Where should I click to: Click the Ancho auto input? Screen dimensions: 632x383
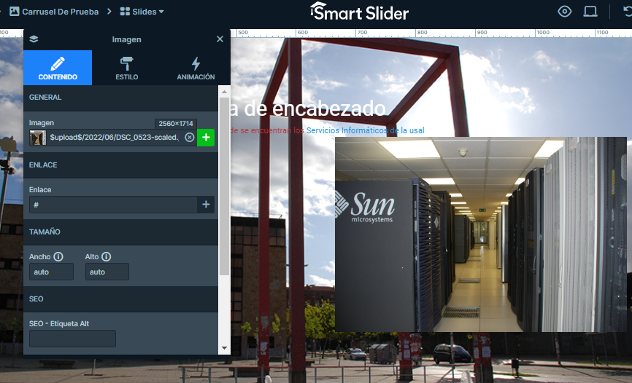pyautogui.click(x=51, y=272)
